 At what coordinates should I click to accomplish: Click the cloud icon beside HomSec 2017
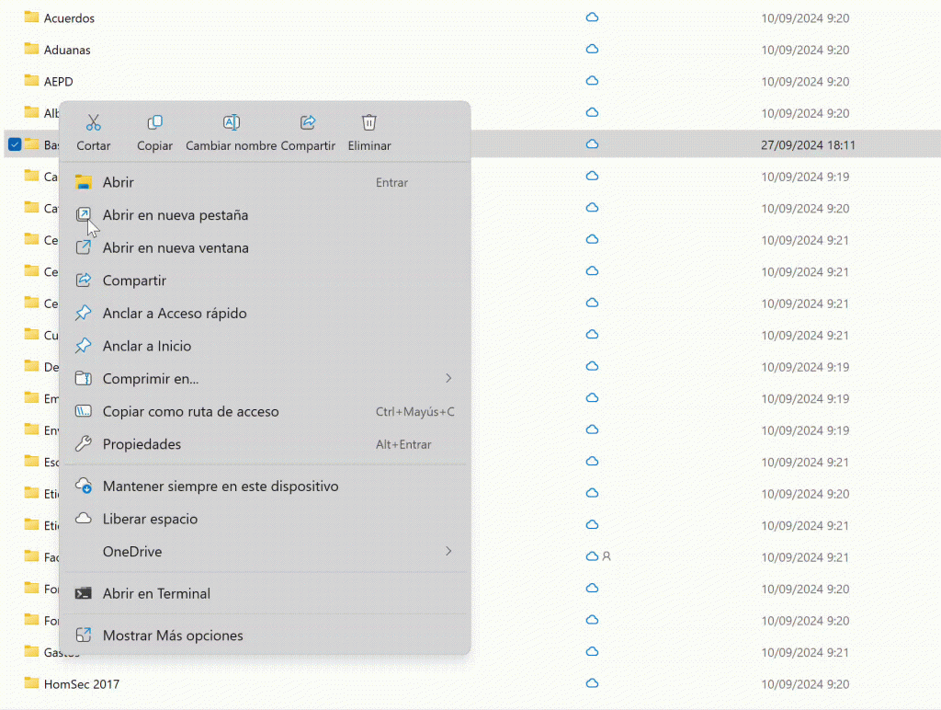coord(591,684)
